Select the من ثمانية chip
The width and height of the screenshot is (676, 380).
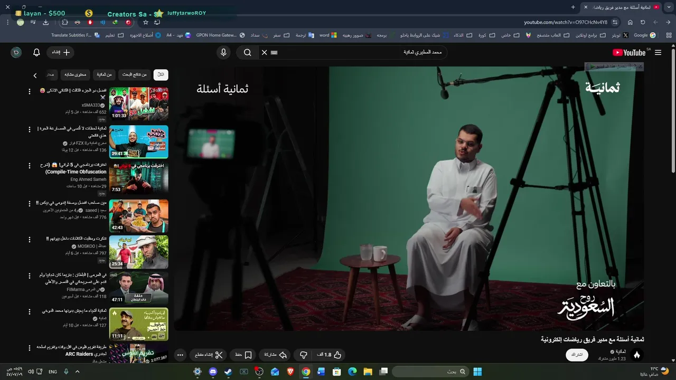click(104, 75)
